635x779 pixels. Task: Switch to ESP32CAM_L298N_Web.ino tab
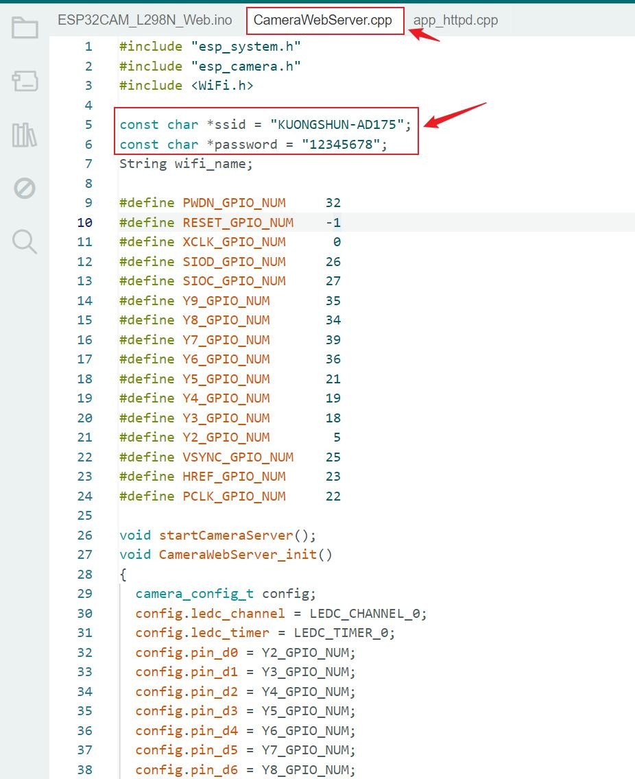click(x=145, y=20)
